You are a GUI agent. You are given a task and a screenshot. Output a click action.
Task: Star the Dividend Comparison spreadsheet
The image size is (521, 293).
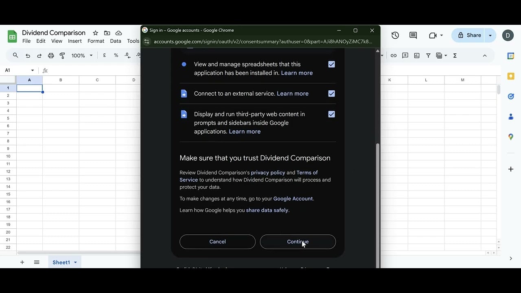pyautogui.click(x=95, y=33)
